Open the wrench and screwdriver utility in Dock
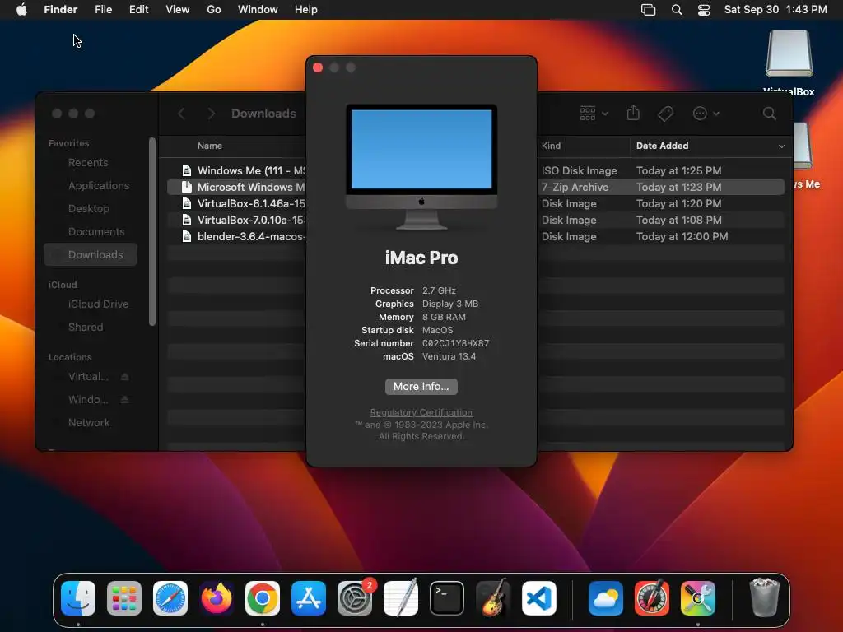Screen dimensions: 843x632 698,598
